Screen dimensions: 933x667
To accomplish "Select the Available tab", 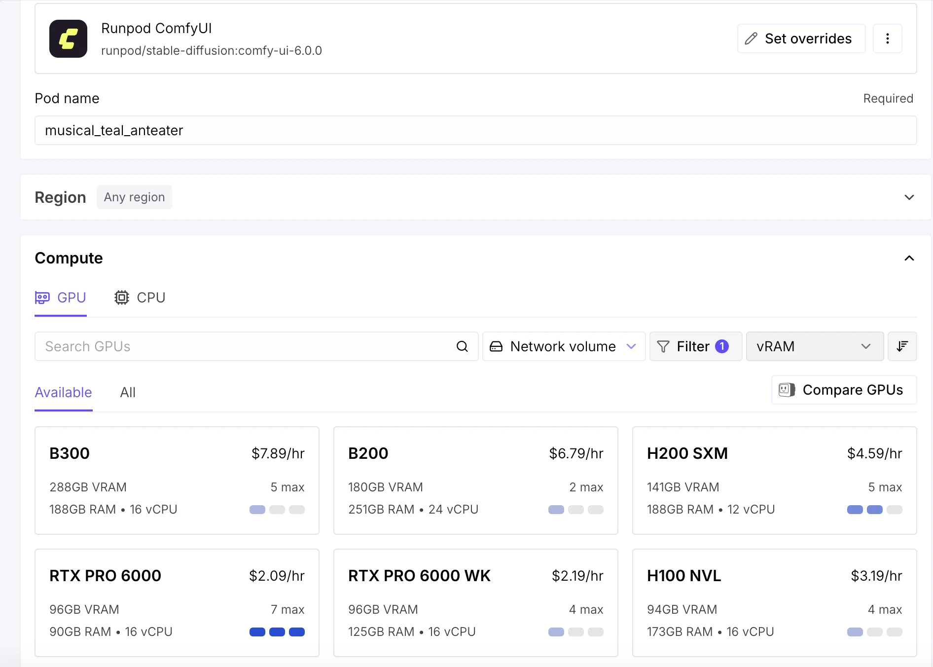I will [63, 392].
